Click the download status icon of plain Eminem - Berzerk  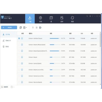[x=22, y=57]
